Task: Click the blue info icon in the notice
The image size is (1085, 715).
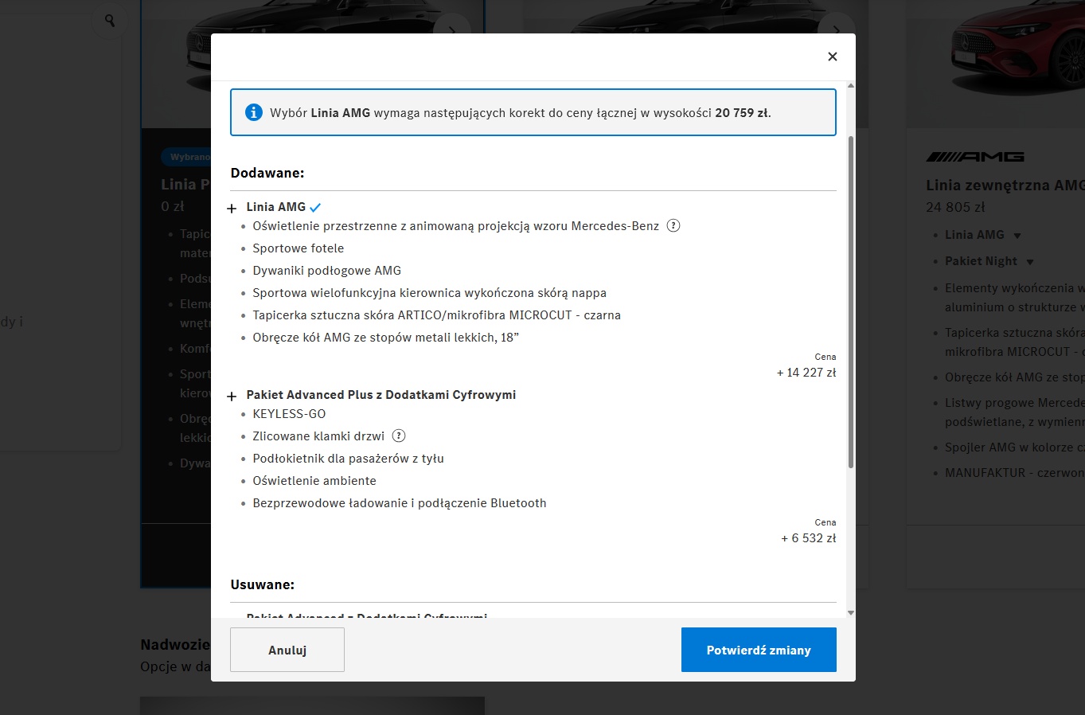Action: pyautogui.click(x=254, y=112)
